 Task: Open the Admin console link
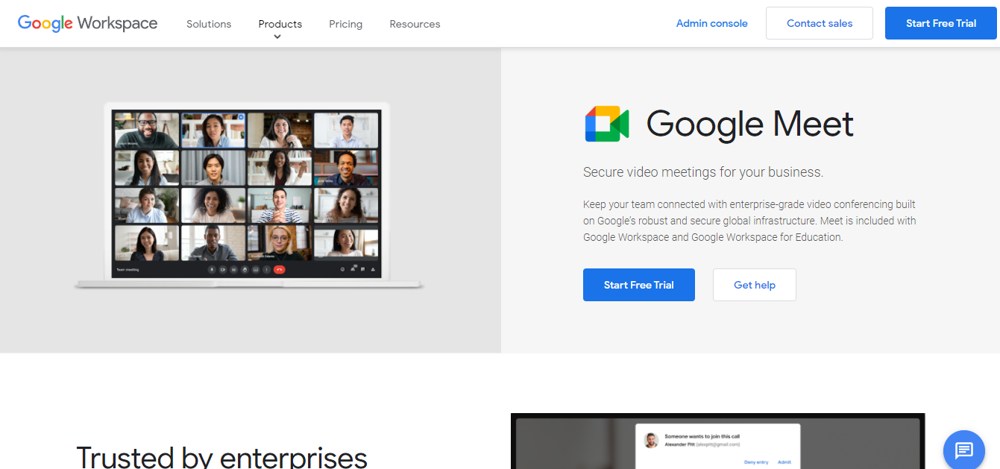711,23
